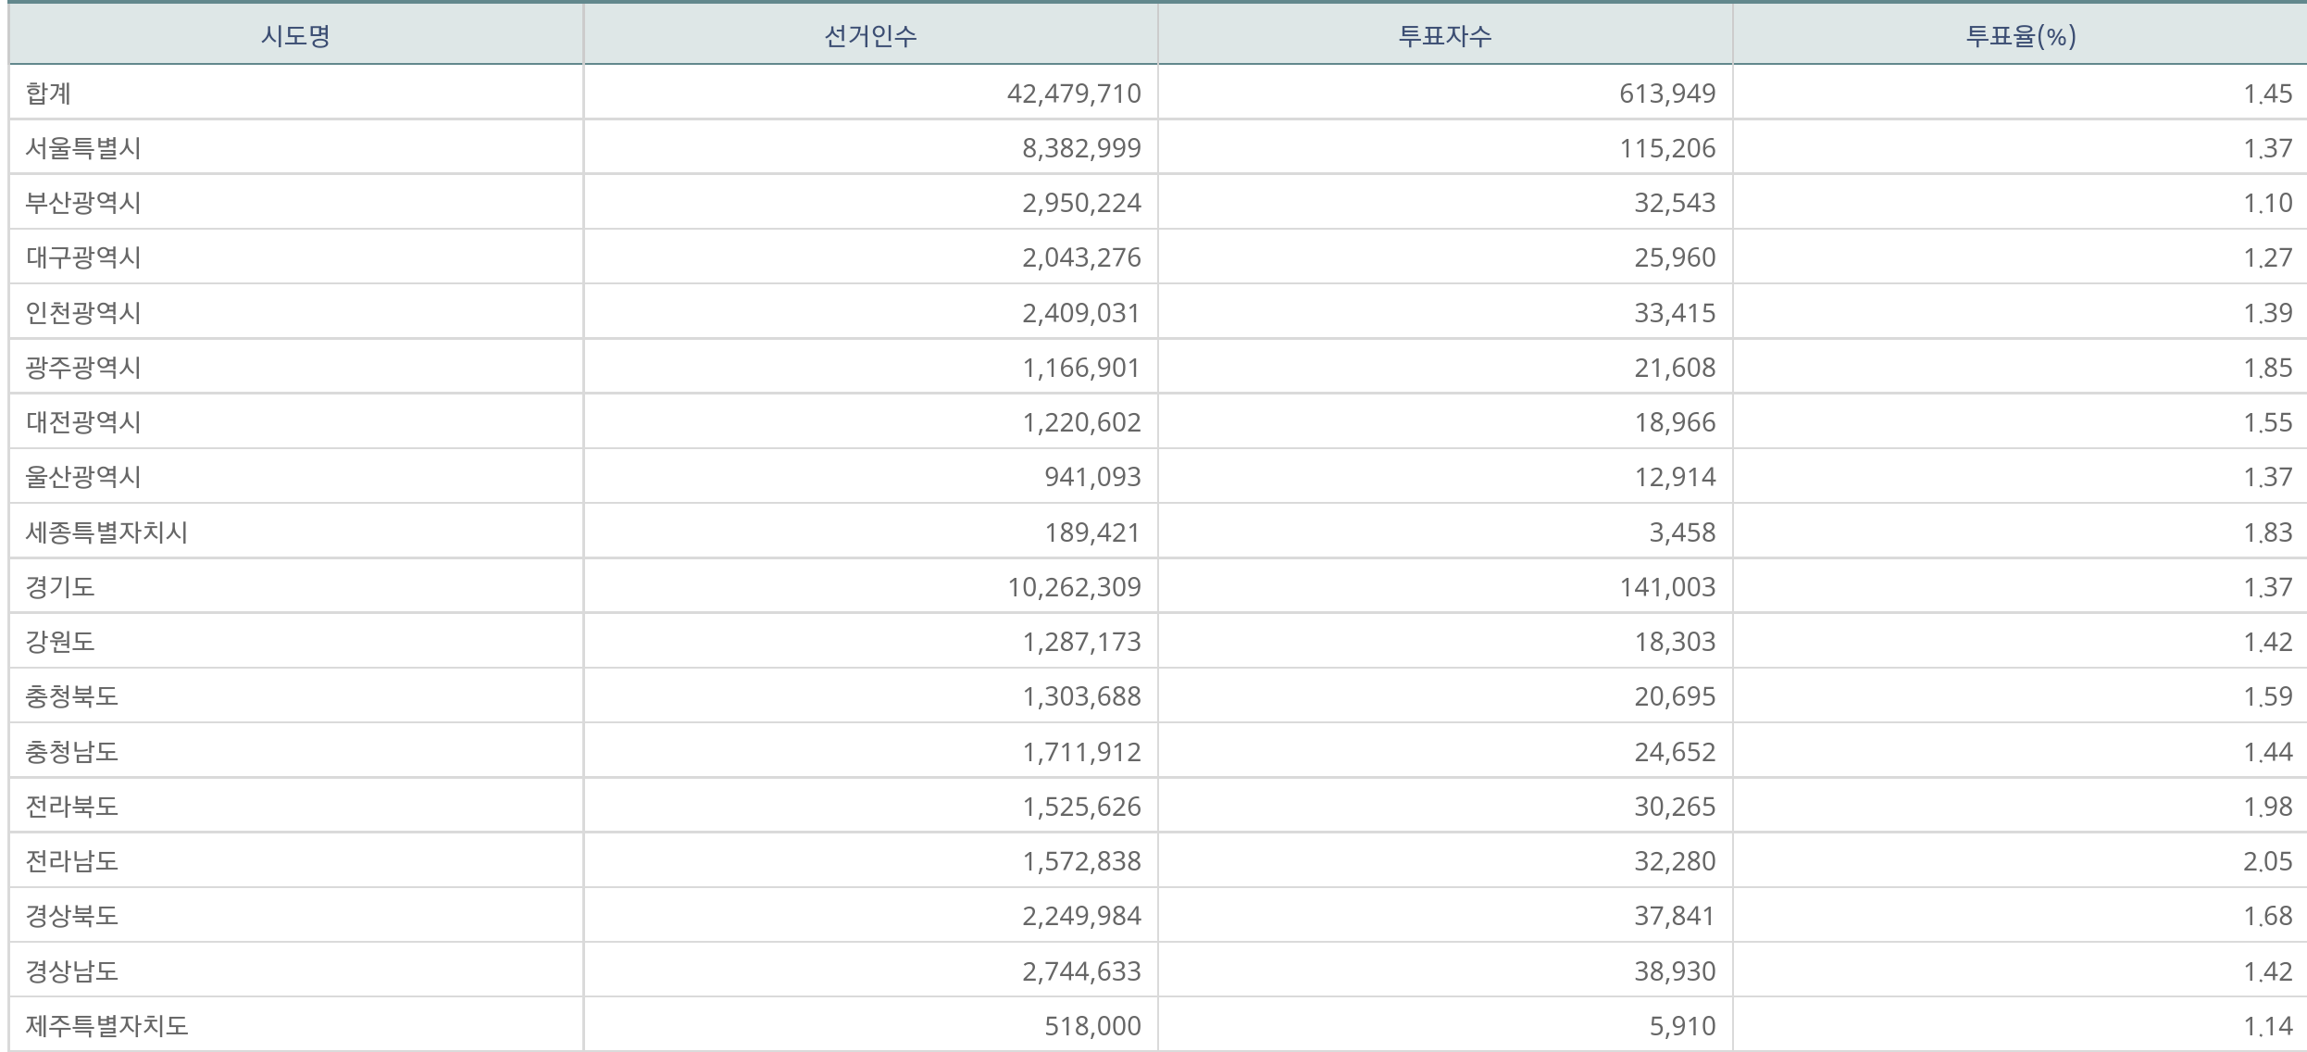Click the 부산광역시 cell

[83, 203]
